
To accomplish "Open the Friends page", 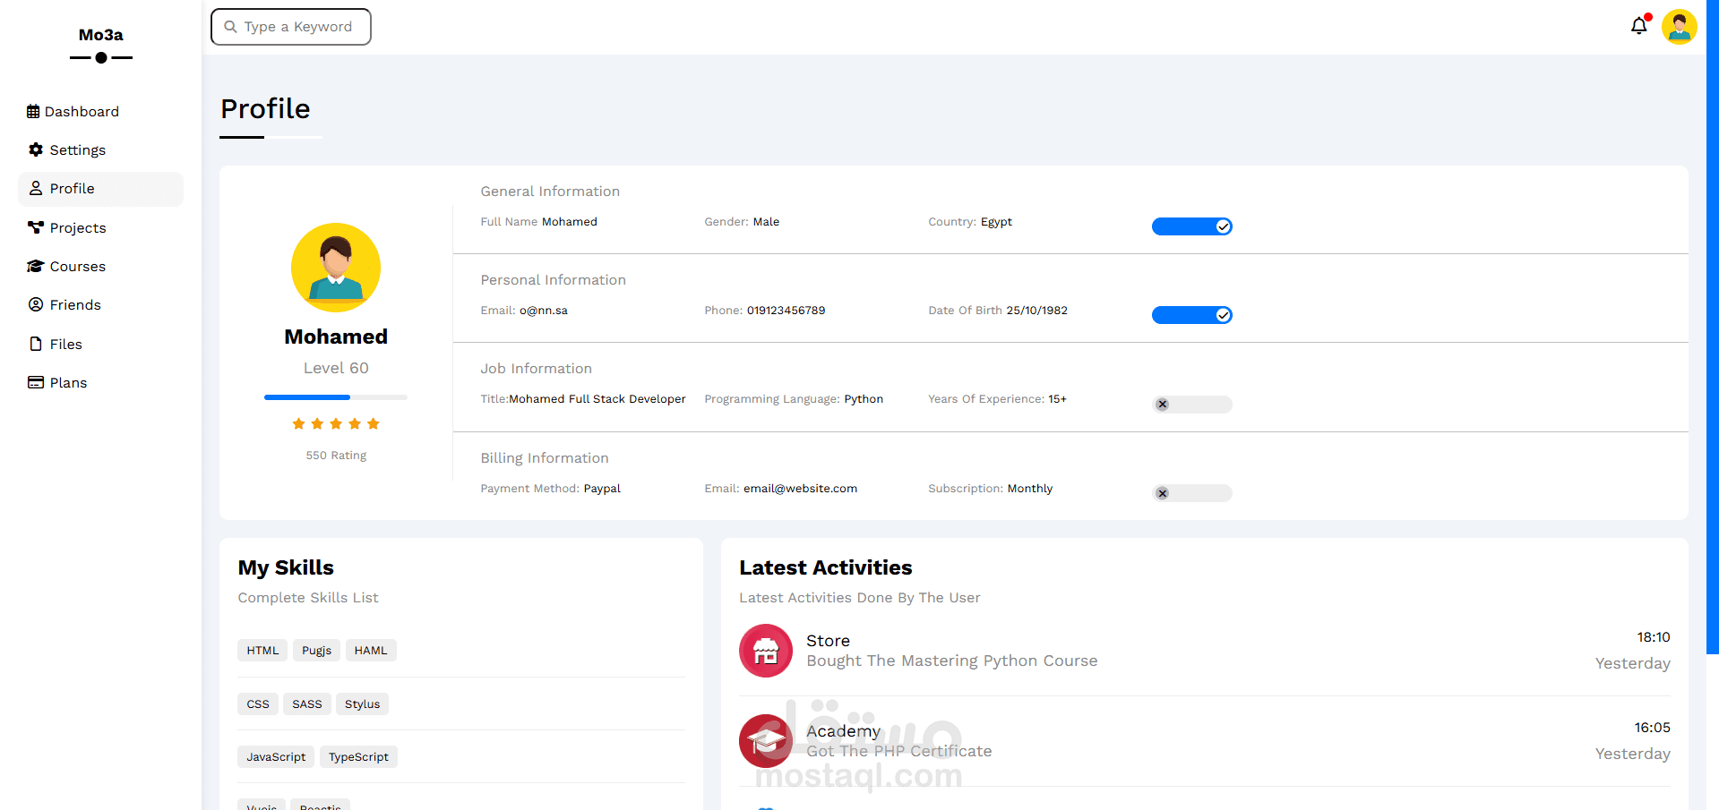I will [100, 305].
